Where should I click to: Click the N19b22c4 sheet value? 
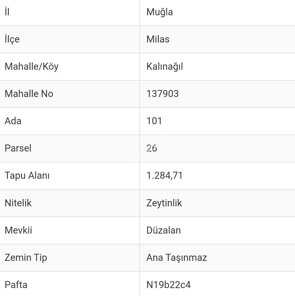pos(169,285)
